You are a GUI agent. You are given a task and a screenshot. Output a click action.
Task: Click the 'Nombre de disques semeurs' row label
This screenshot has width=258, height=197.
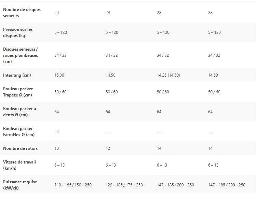[x=22, y=13]
